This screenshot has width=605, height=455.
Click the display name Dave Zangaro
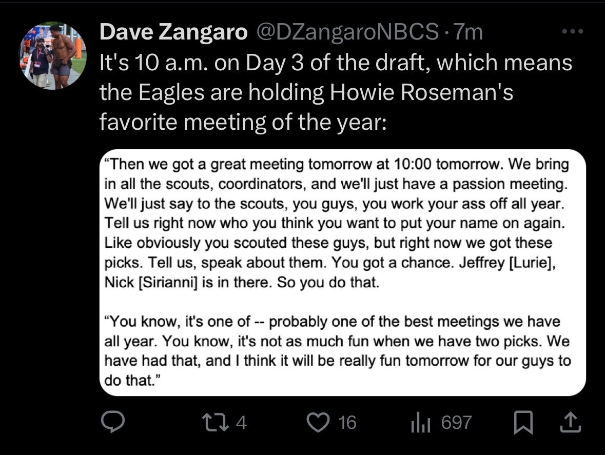tap(173, 32)
